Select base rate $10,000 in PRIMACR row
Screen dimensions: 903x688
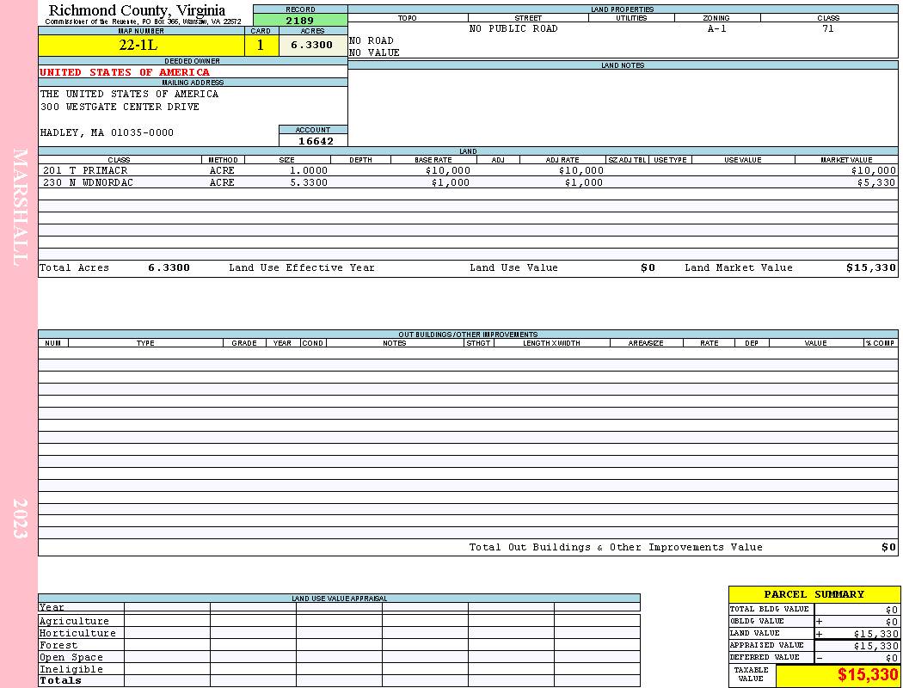(448, 171)
